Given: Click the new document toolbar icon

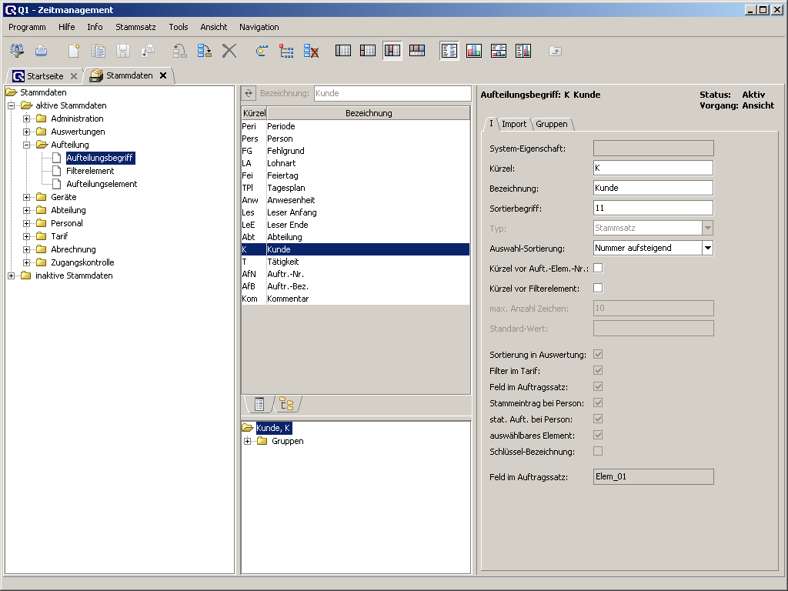Looking at the screenshot, I should (x=74, y=51).
